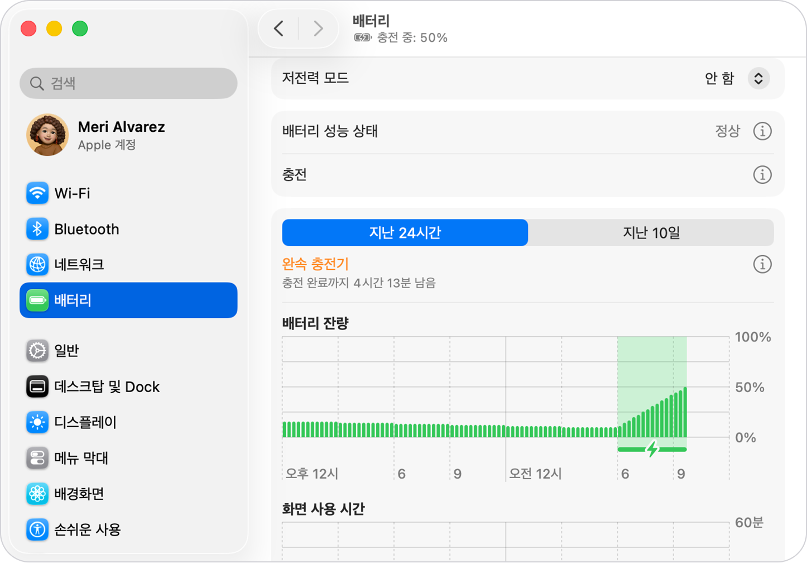807x563 pixels.
Task: Open the Bluetooth sidebar icon
Action: pyautogui.click(x=37, y=229)
